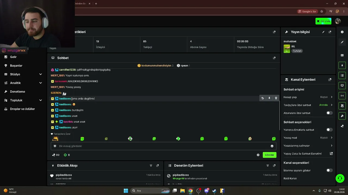This screenshot has height=195, width=348.
Task: Expand the Analitik sidebar section
Action: click(x=41, y=83)
